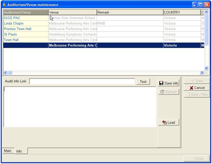Click the greyed Save button
Screen dimensions: 212x164
pyautogui.click(x=197, y=81)
